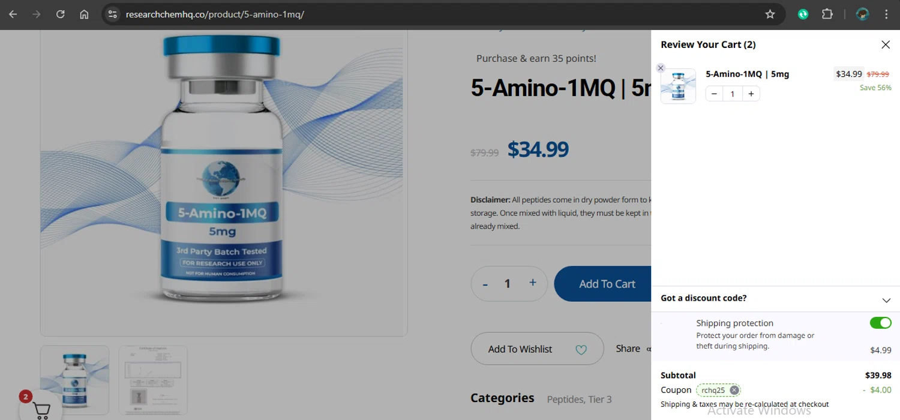Click the cart item quantity field

click(x=732, y=94)
